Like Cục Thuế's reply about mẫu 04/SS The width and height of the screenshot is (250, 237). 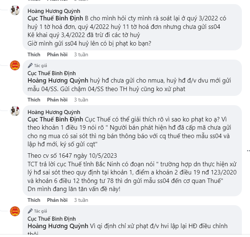coord(34,100)
